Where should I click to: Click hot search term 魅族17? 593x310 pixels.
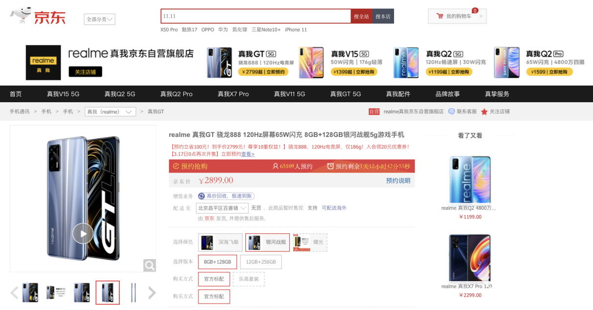tap(190, 30)
